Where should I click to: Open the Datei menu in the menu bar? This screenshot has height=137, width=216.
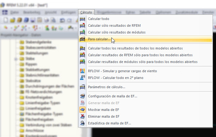(14, 12)
